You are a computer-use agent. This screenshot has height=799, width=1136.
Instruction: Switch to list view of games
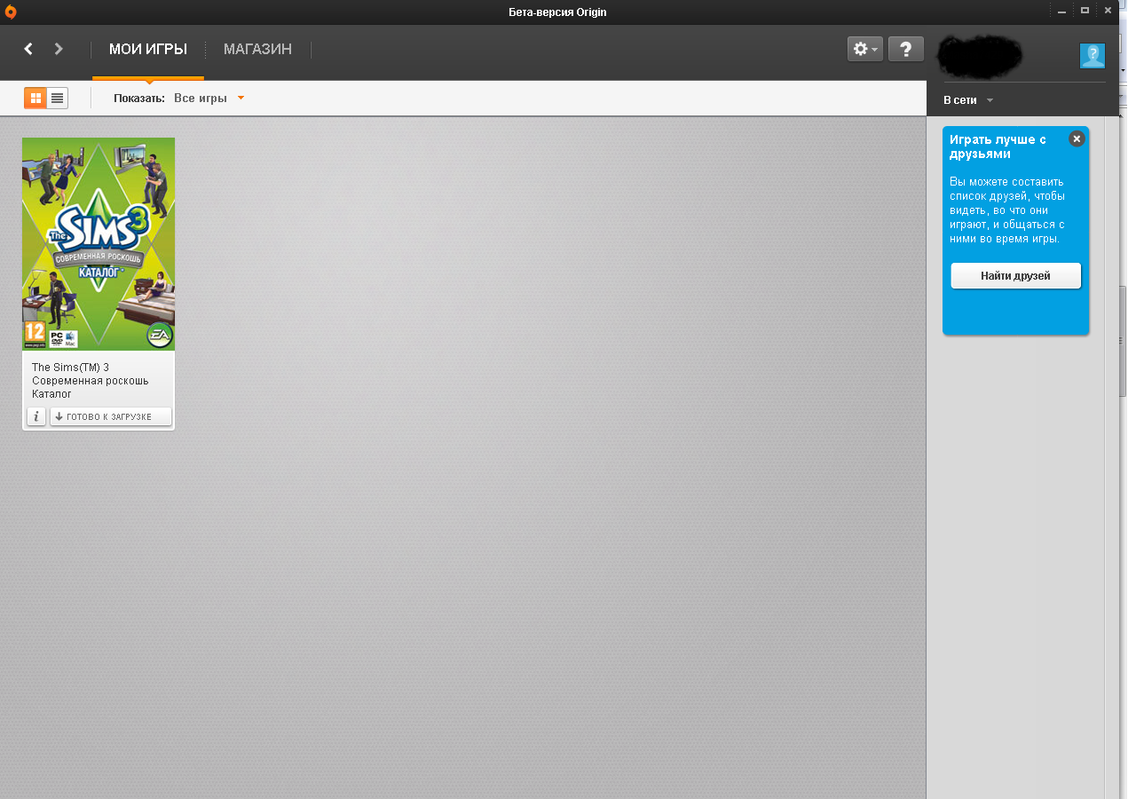(58, 99)
